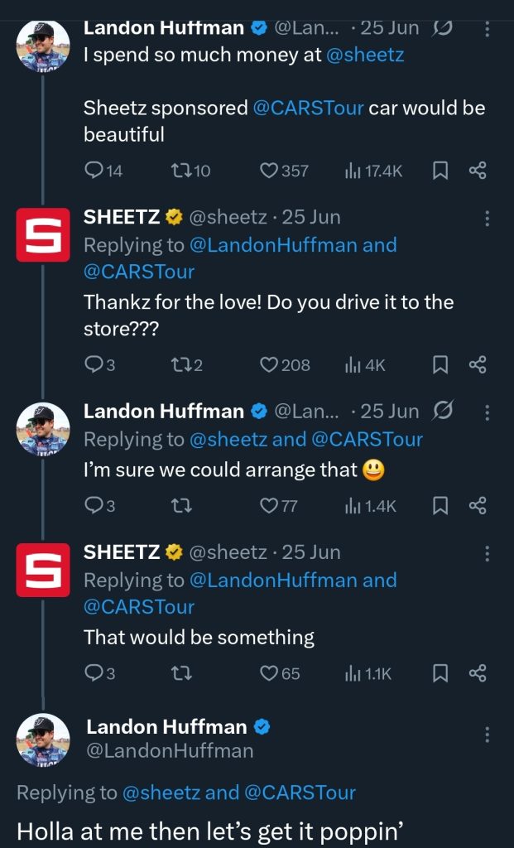Open more options on first Sheetz reply
Screen dimensions: 514x848
(x=487, y=219)
